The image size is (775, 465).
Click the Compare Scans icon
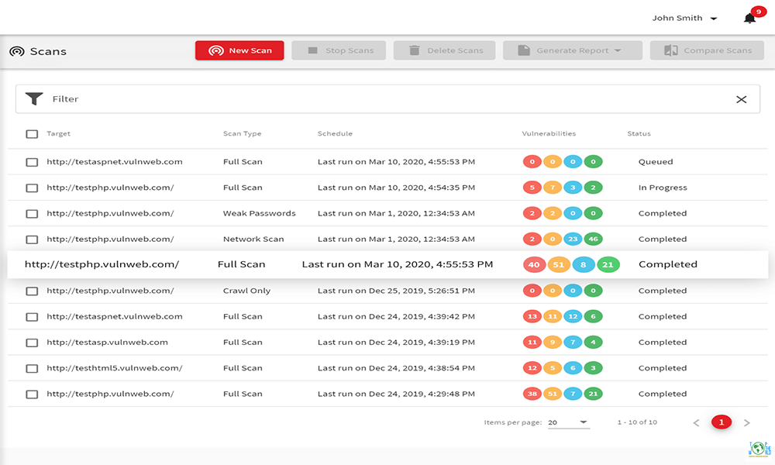pos(670,50)
